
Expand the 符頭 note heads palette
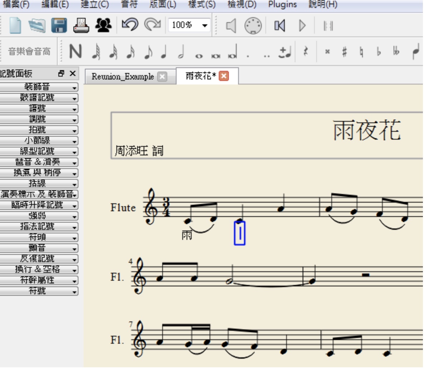[x=39, y=237]
